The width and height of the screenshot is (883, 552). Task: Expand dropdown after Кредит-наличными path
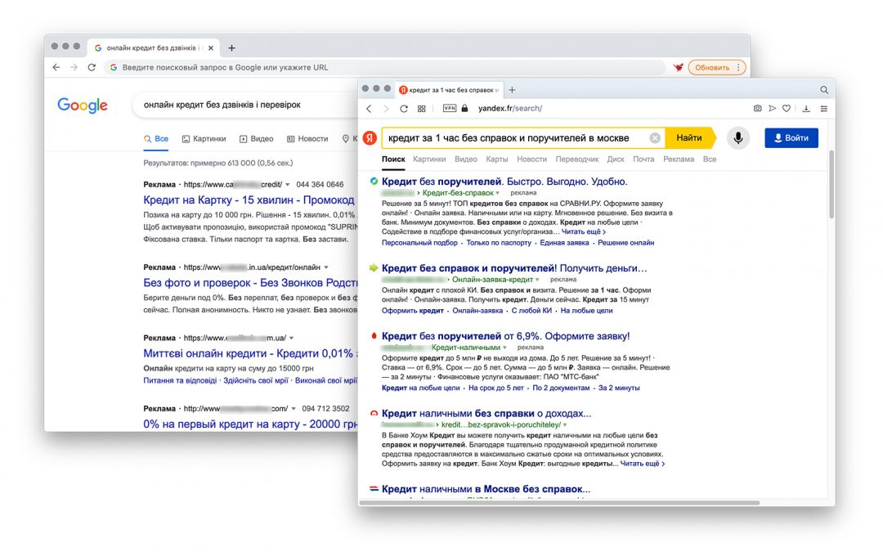[504, 348]
